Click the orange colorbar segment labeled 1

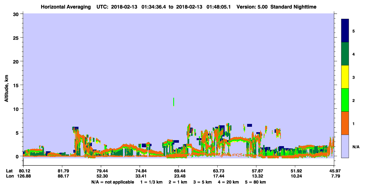pos(345,123)
